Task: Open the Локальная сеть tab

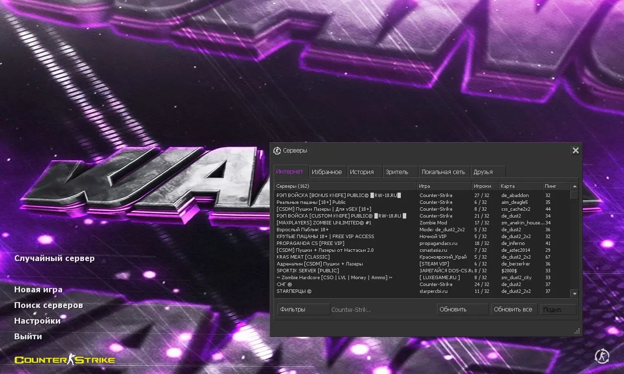Action: click(x=443, y=172)
